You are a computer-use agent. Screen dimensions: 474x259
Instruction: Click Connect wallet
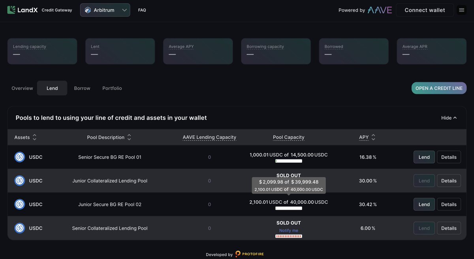(x=425, y=10)
